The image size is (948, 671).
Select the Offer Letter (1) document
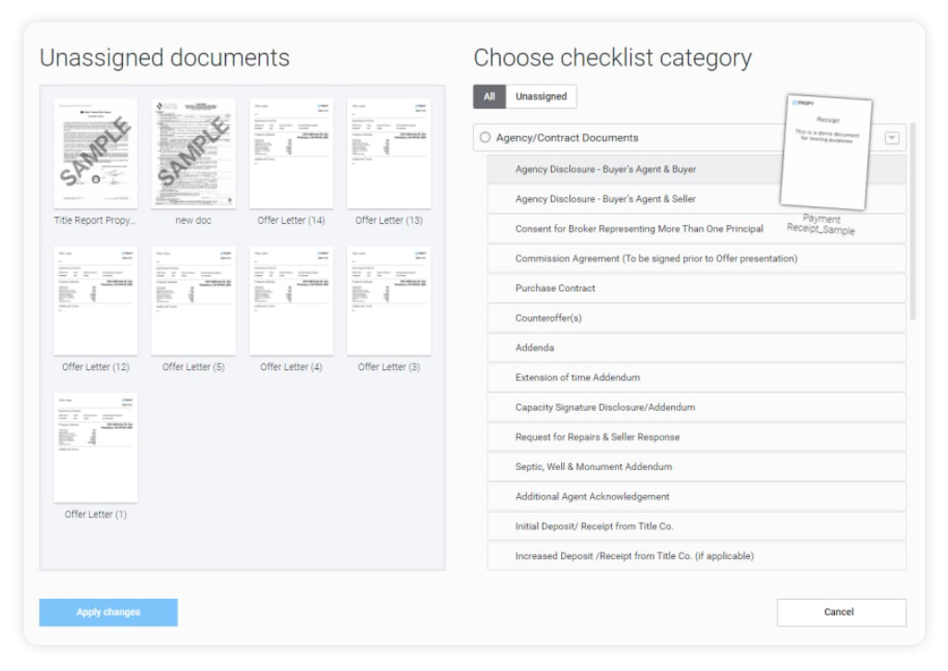click(95, 448)
